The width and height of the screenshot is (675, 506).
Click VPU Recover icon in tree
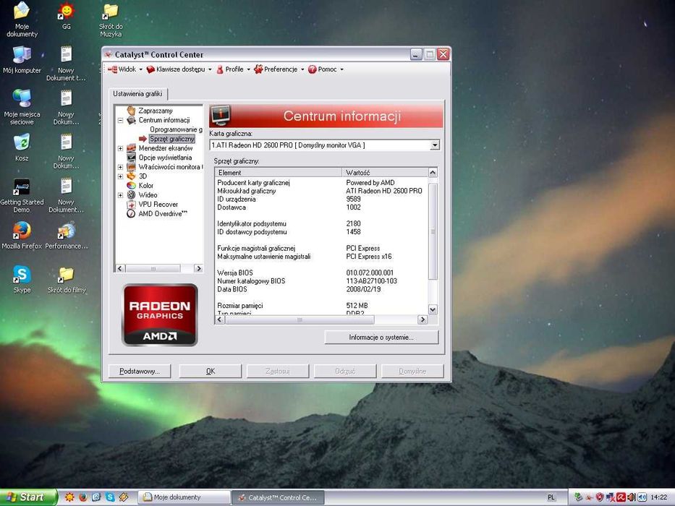(131, 205)
